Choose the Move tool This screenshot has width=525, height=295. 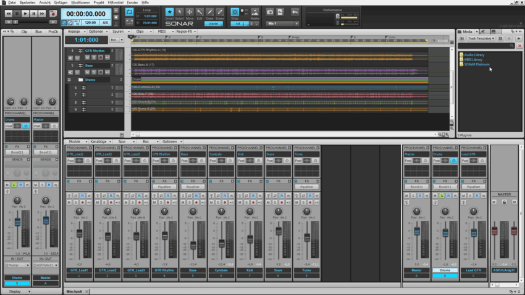point(190,12)
